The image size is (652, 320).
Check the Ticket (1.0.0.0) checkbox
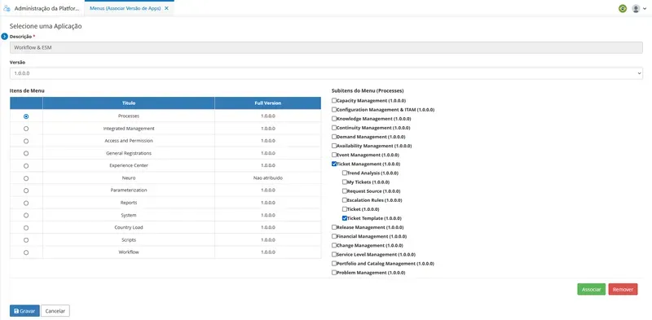344,209
